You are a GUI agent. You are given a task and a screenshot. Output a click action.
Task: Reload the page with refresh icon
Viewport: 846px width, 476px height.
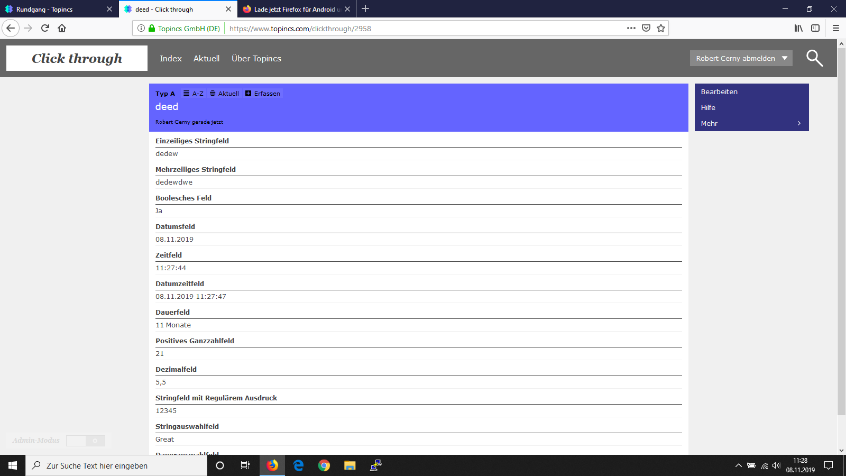[45, 28]
